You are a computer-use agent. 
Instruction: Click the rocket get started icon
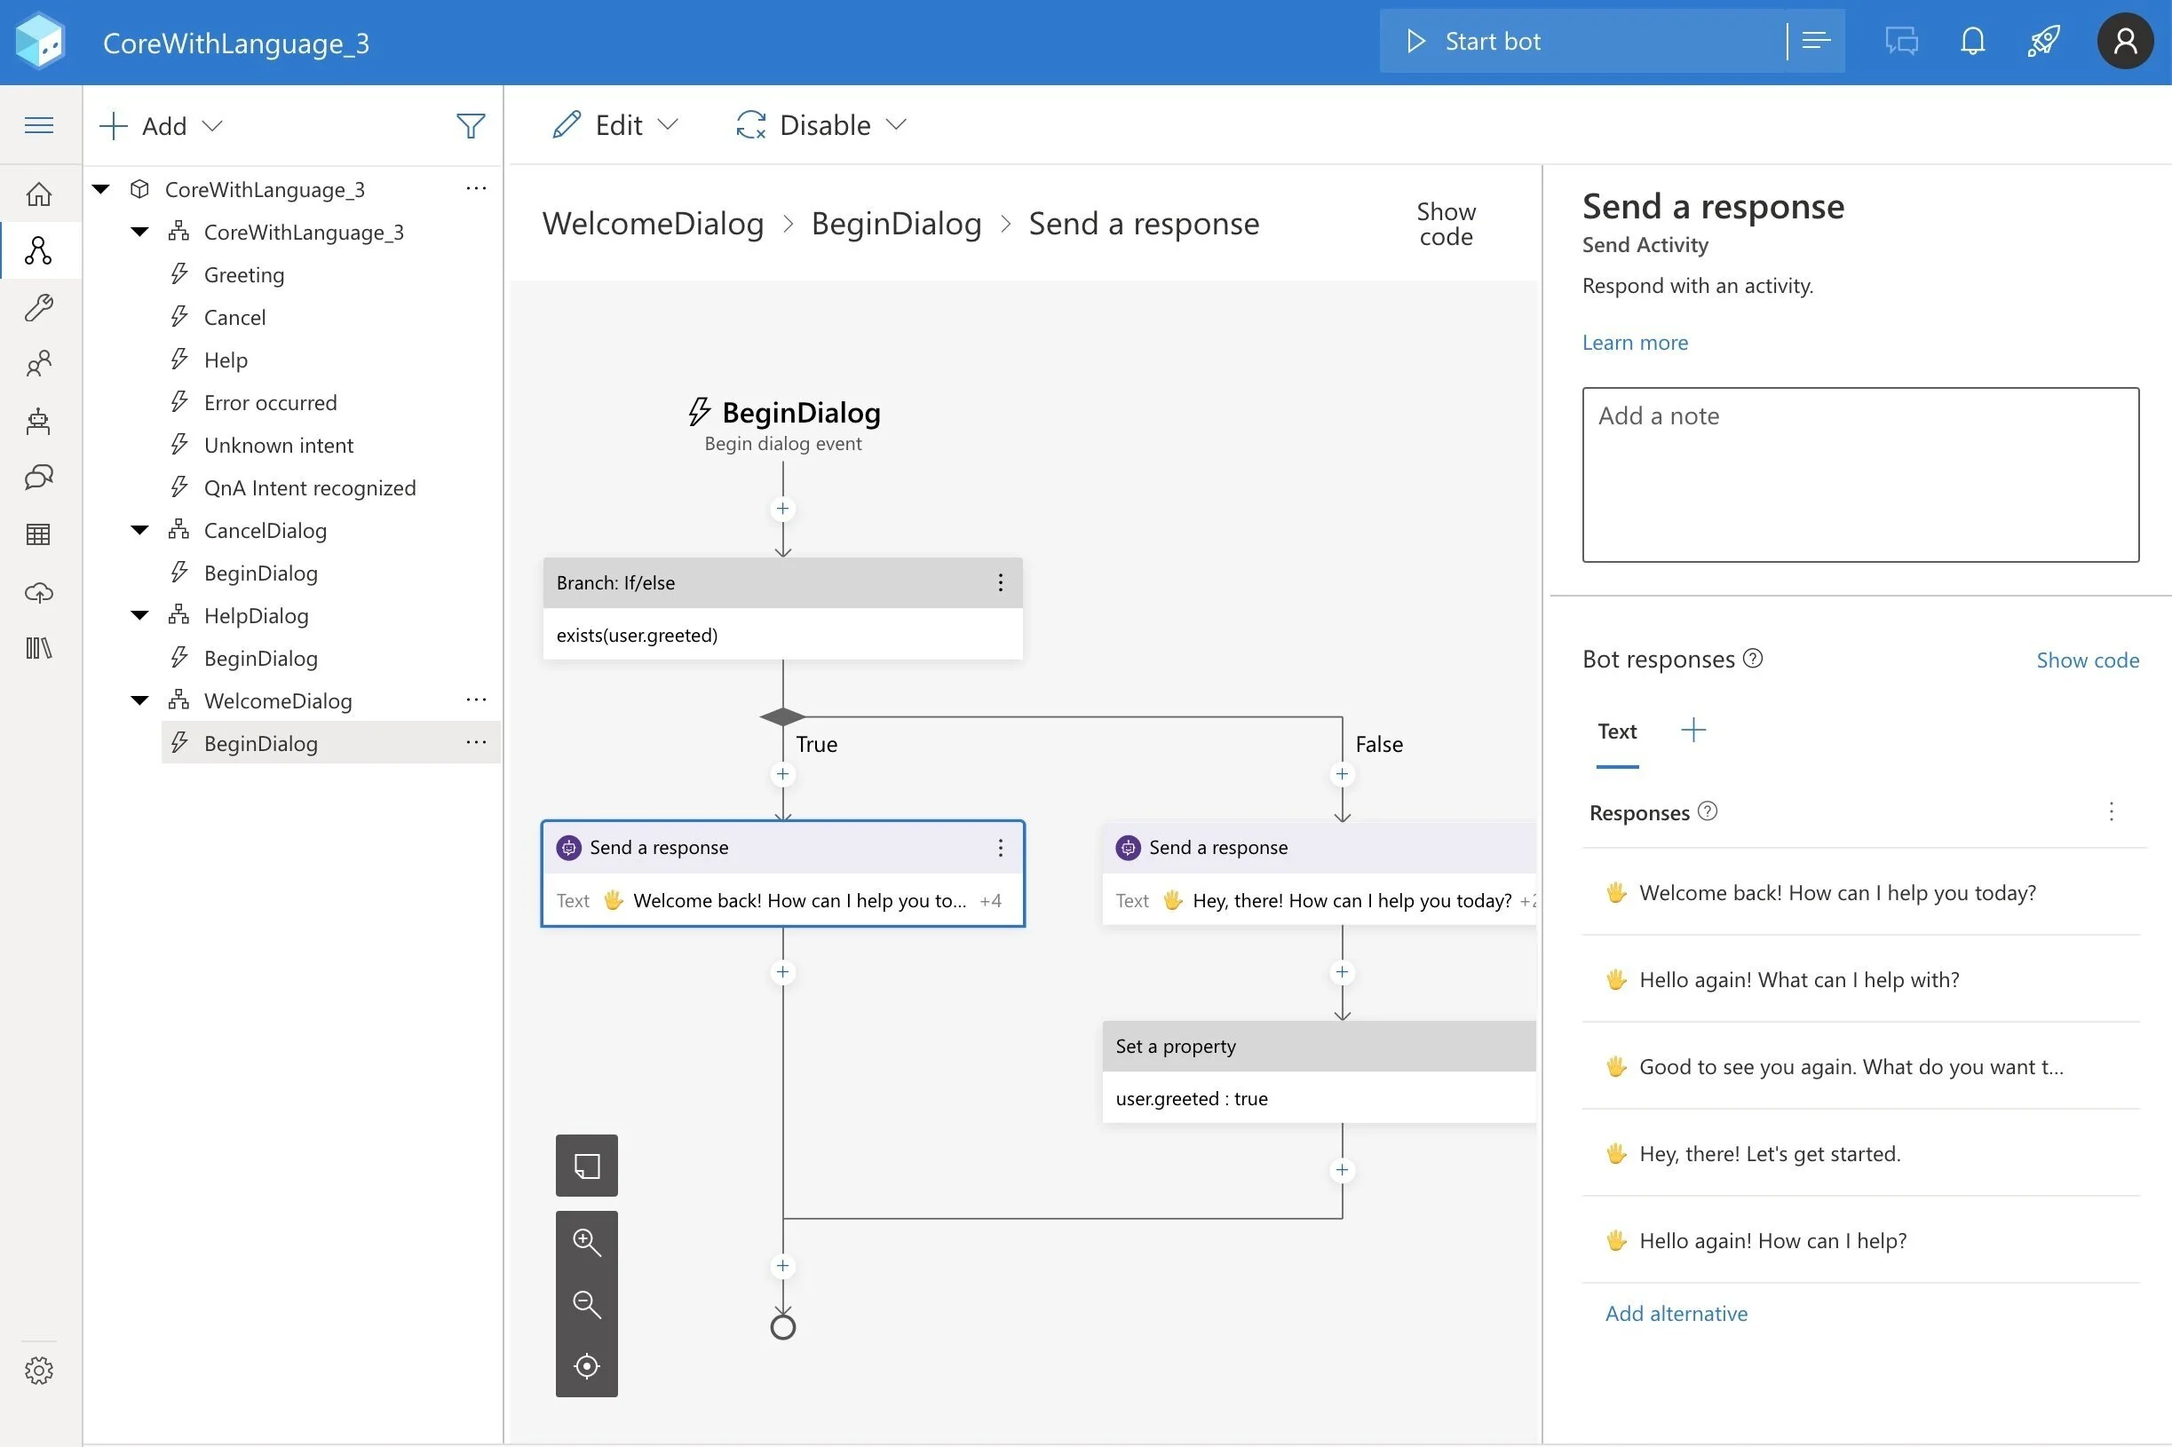[x=2044, y=42]
